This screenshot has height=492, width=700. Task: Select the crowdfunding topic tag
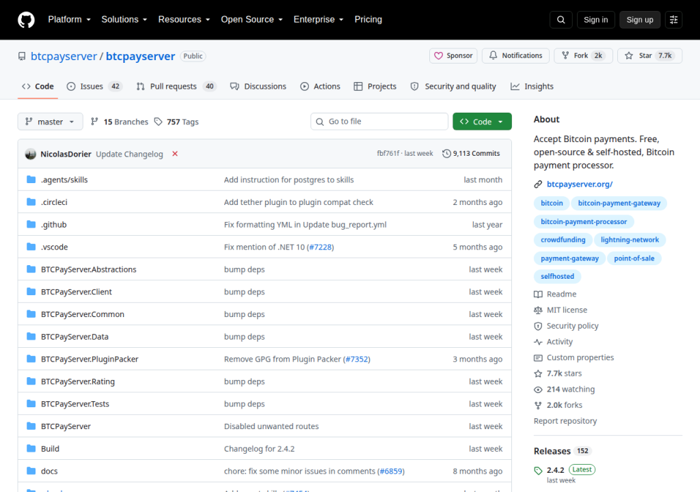[563, 240]
